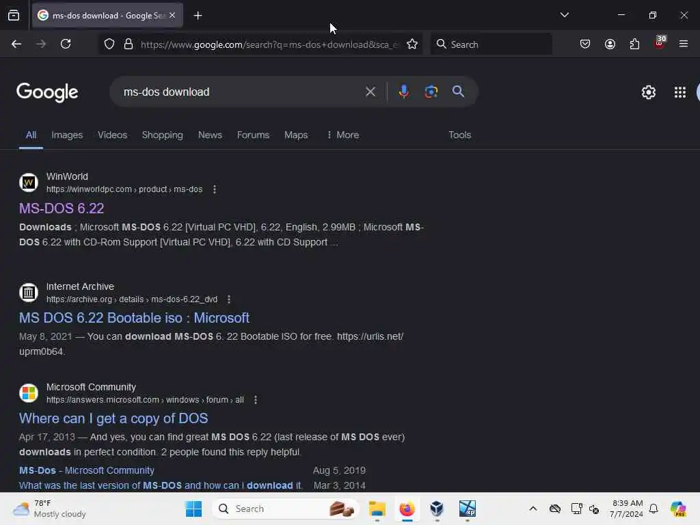This screenshot has width=700, height=525.
Task: Switch to the Images tab
Action: point(67,135)
